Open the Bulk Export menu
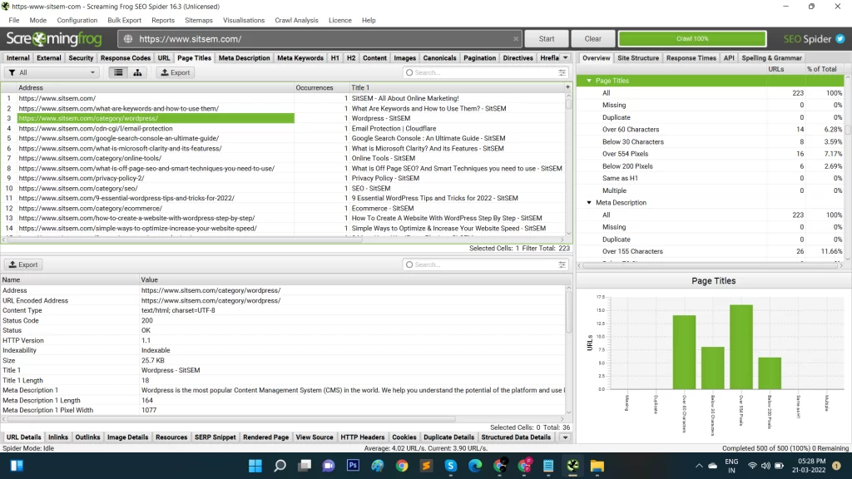 tap(125, 20)
